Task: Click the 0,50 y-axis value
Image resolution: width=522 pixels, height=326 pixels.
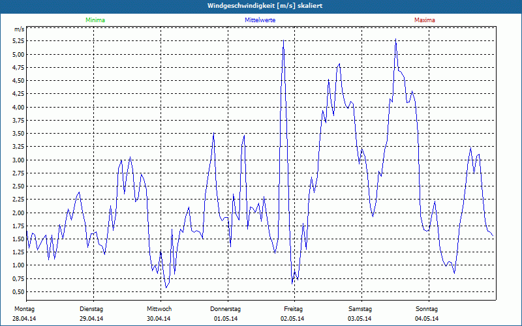Action: [20, 291]
